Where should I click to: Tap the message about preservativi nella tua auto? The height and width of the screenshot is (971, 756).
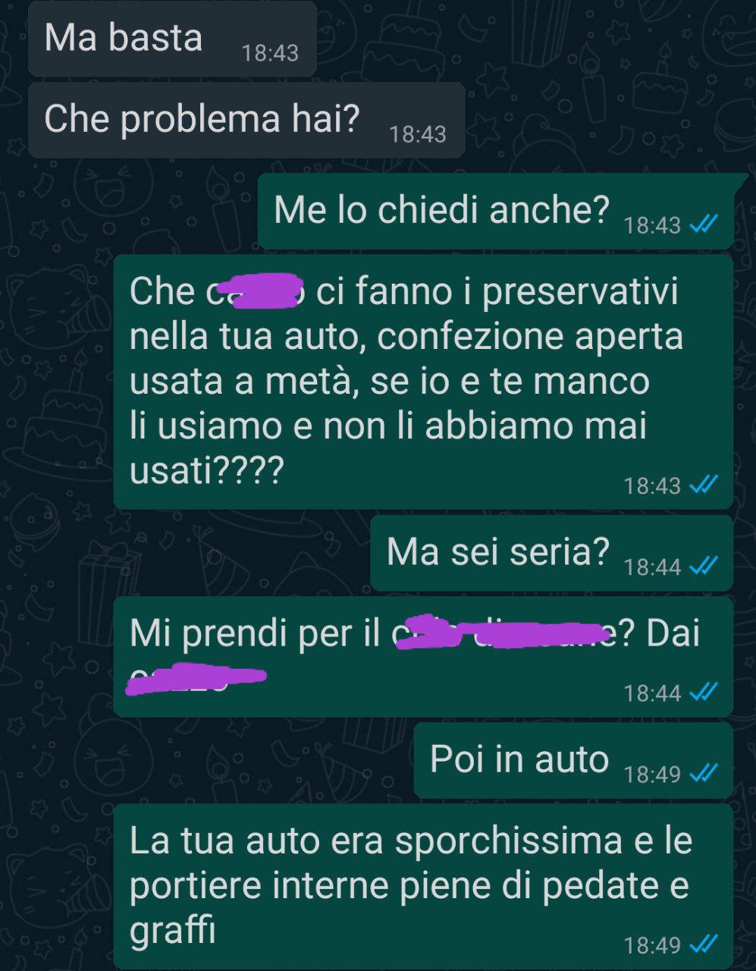(423, 382)
